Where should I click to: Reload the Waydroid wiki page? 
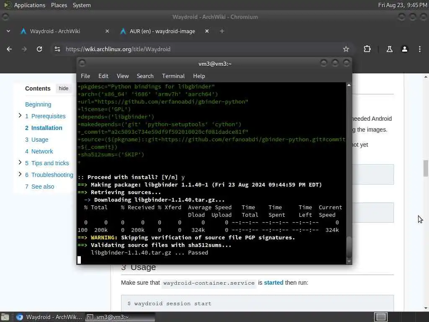pos(39,49)
